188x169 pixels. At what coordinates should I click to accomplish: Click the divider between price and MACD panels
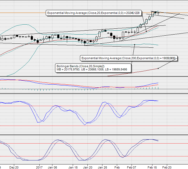coord(94,76)
